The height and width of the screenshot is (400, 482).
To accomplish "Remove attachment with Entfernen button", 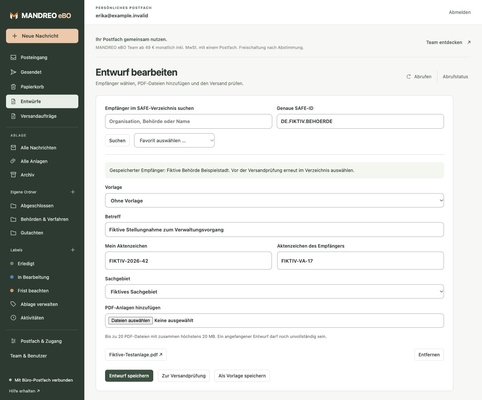I will [429, 355].
